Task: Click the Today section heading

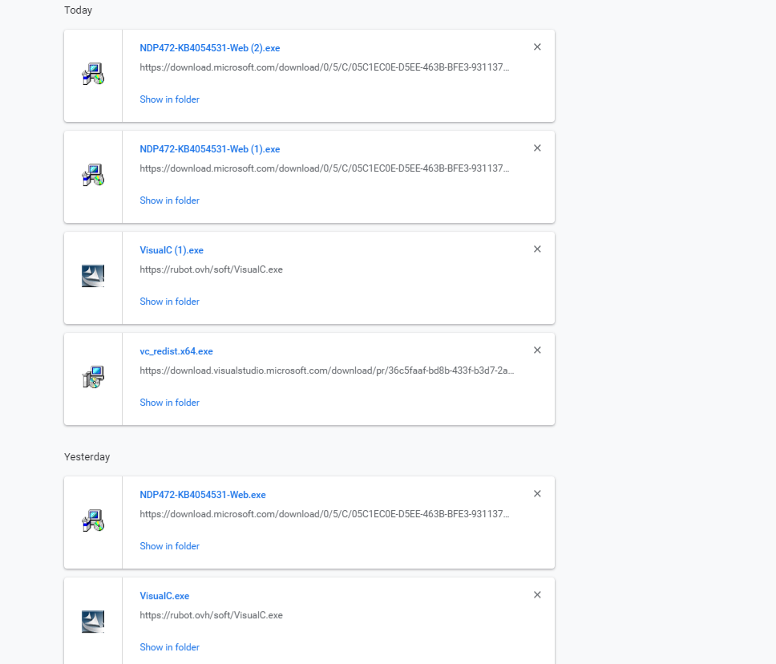Action: pyautogui.click(x=79, y=10)
